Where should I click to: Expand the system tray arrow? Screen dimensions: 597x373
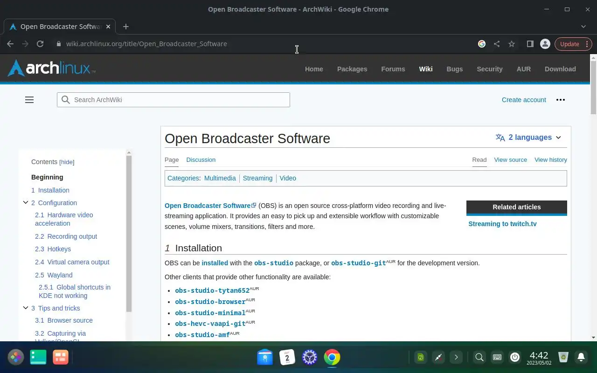tap(456, 357)
